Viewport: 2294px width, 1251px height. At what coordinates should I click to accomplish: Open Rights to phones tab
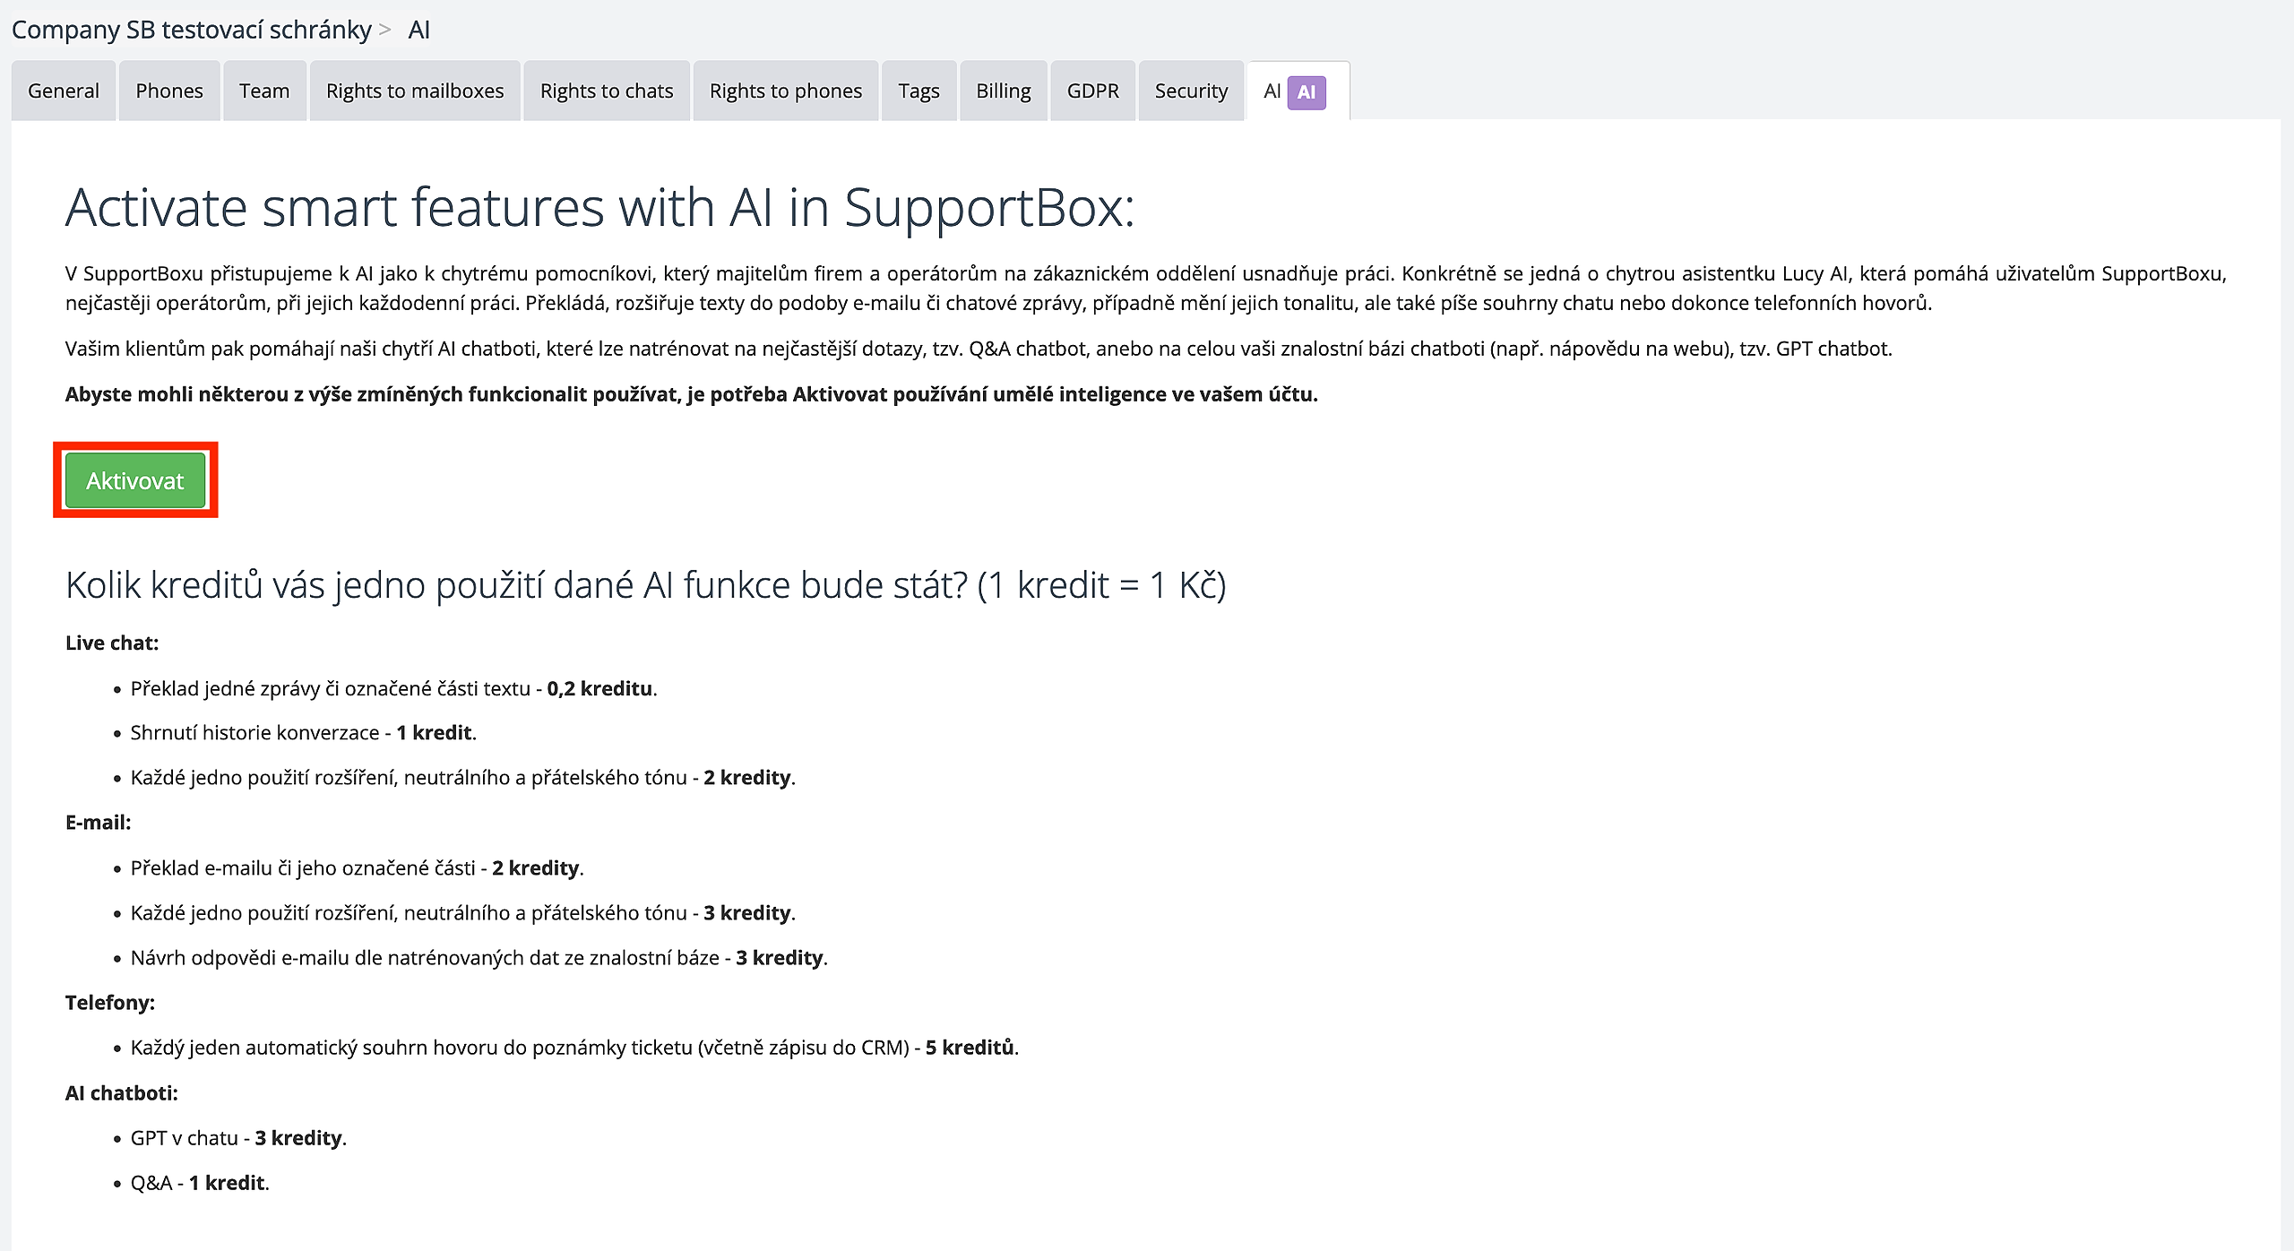click(x=785, y=91)
